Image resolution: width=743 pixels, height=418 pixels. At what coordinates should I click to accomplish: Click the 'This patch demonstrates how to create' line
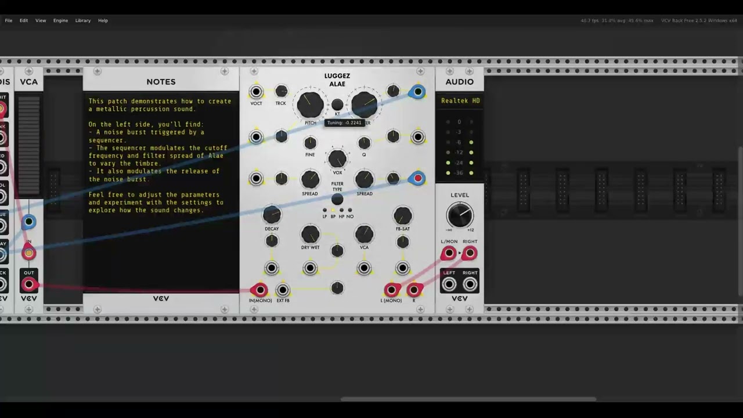coord(160,101)
